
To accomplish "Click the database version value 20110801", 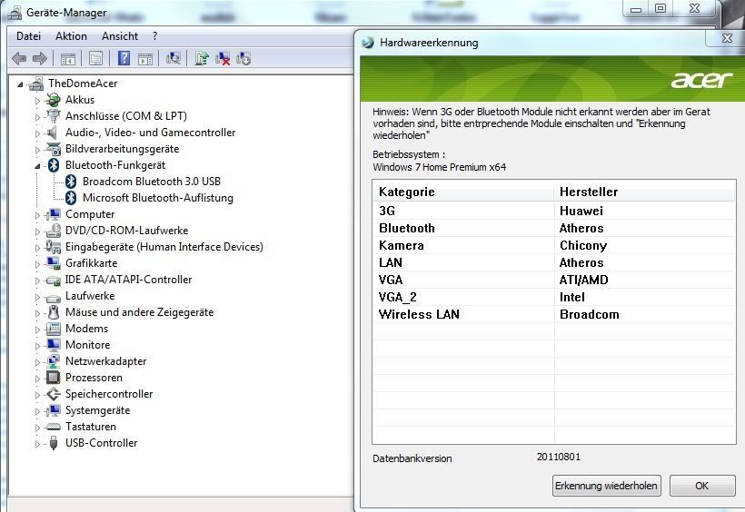I will click(x=558, y=457).
